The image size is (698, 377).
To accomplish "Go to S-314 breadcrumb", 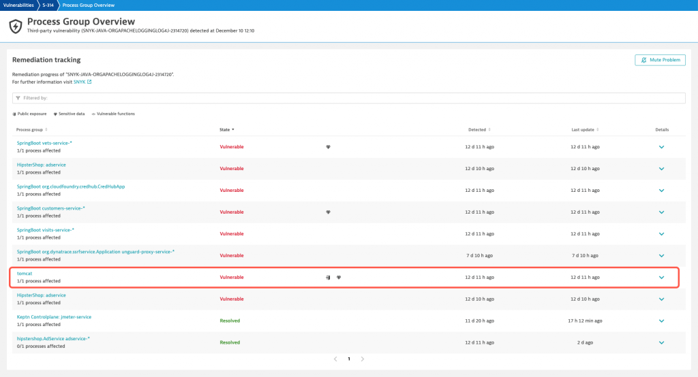I will pyautogui.click(x=48, y=5).
